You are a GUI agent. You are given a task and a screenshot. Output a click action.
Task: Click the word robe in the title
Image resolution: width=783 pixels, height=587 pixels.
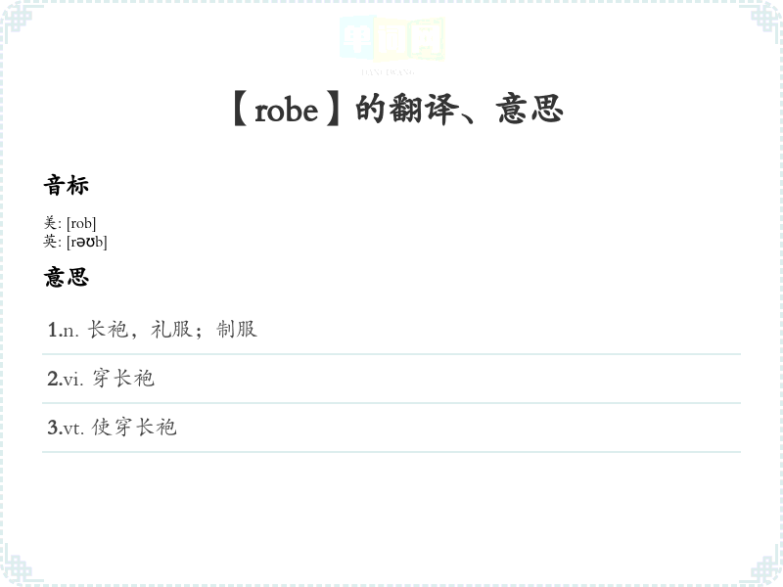[x=286, y=111]
